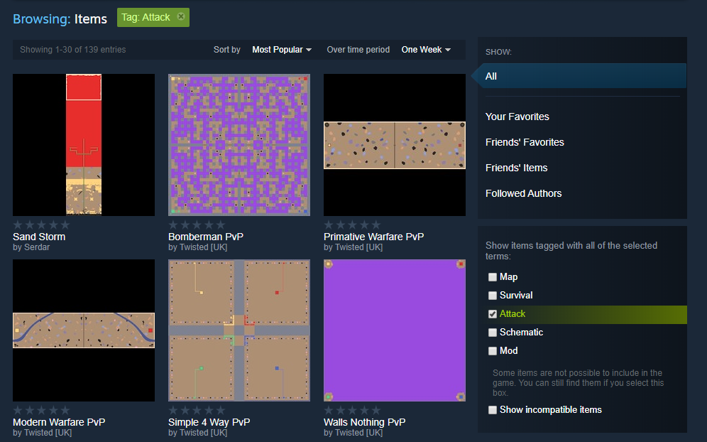Check Show incompatible items
707x442 pixels.
click(x=493, y=409)
